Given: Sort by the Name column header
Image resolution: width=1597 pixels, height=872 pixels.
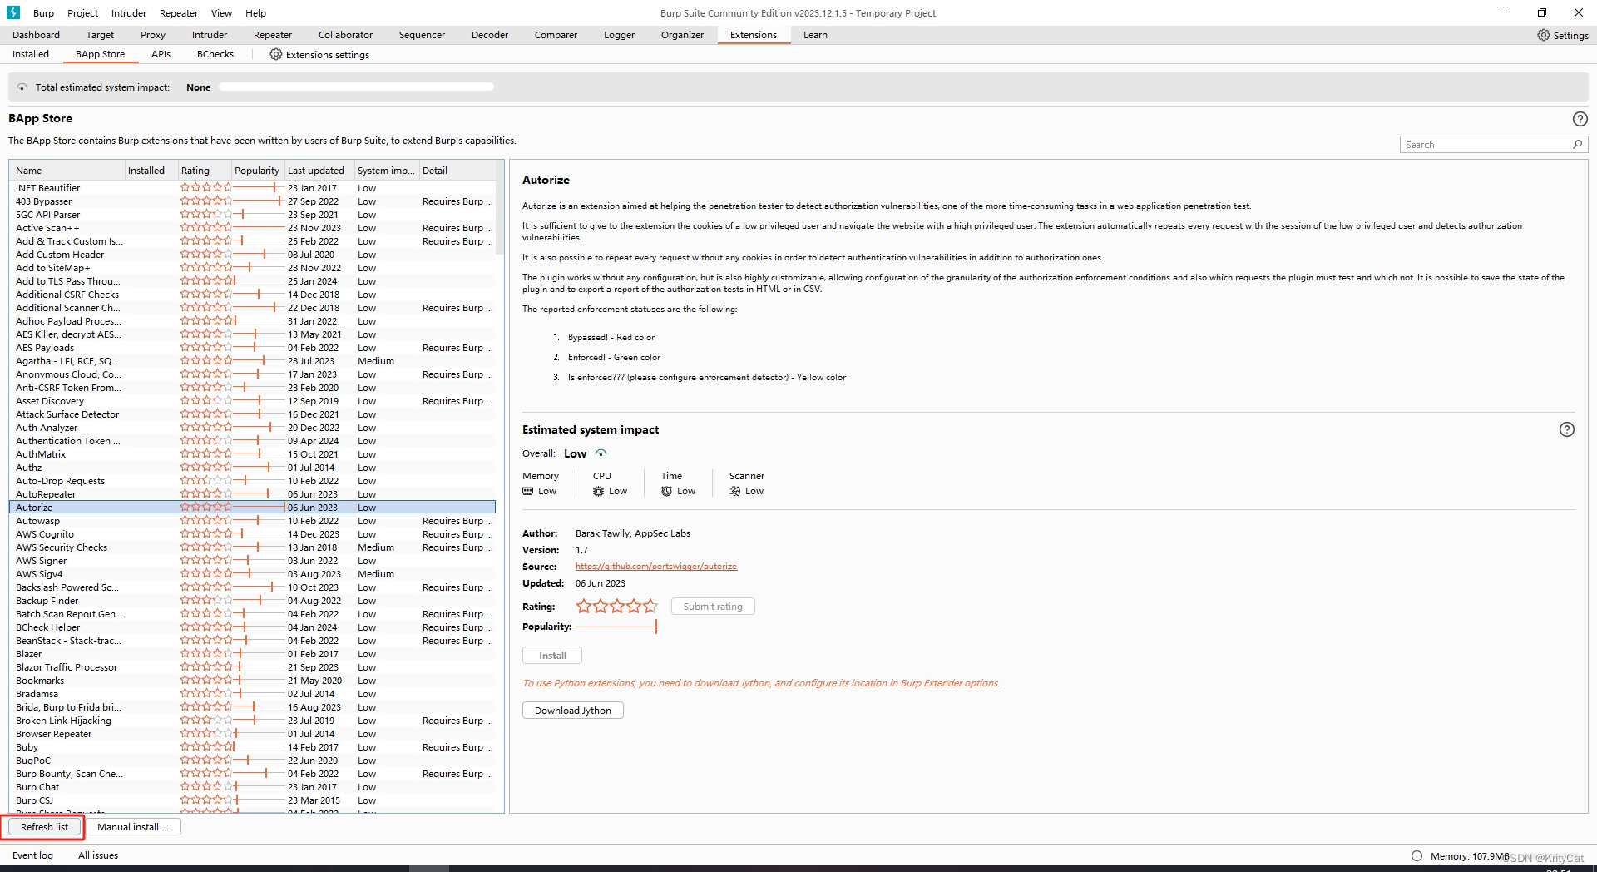Looking at the screenshot, I should [x=67, y=171].
